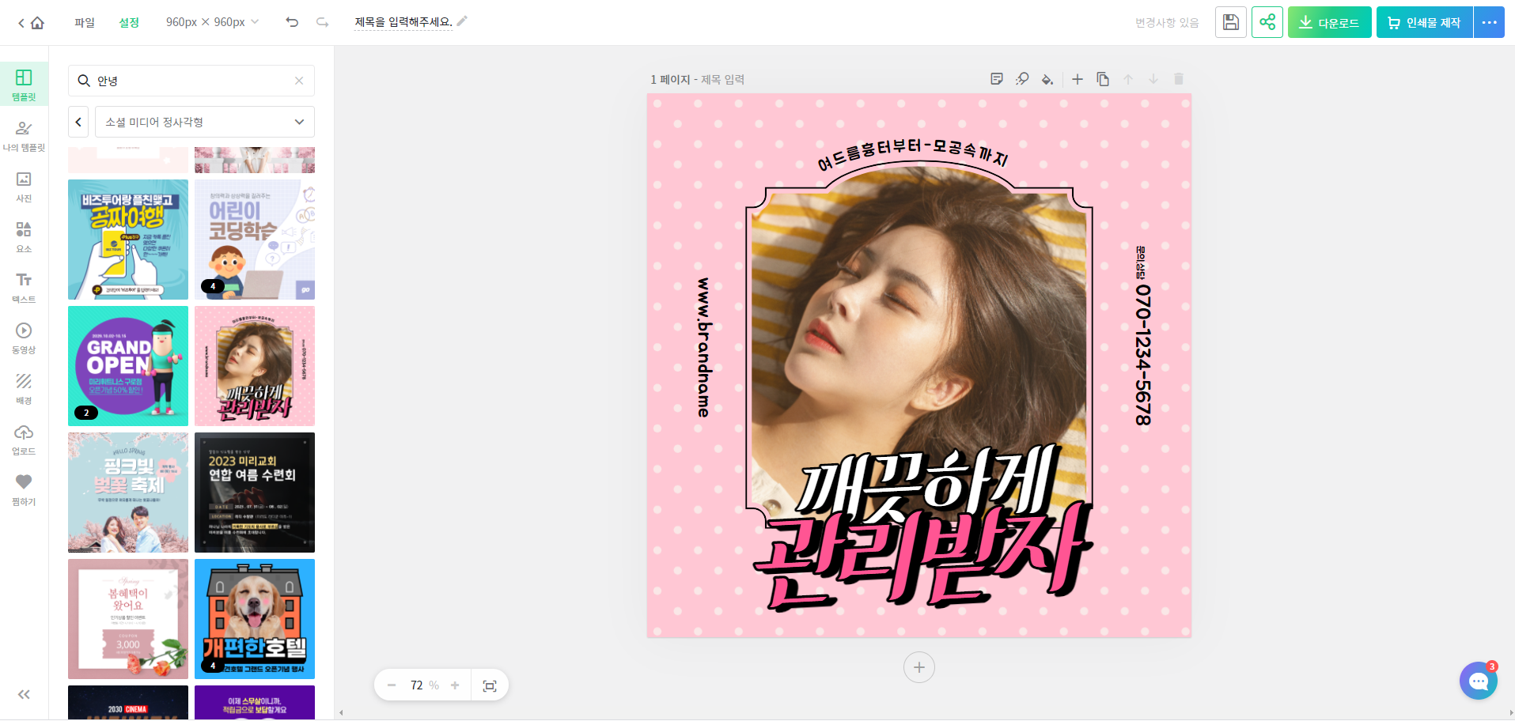This screenshot has height=721, width=1515.
Task: Move page up with arrow icon
Action: tap(1128, 79)
